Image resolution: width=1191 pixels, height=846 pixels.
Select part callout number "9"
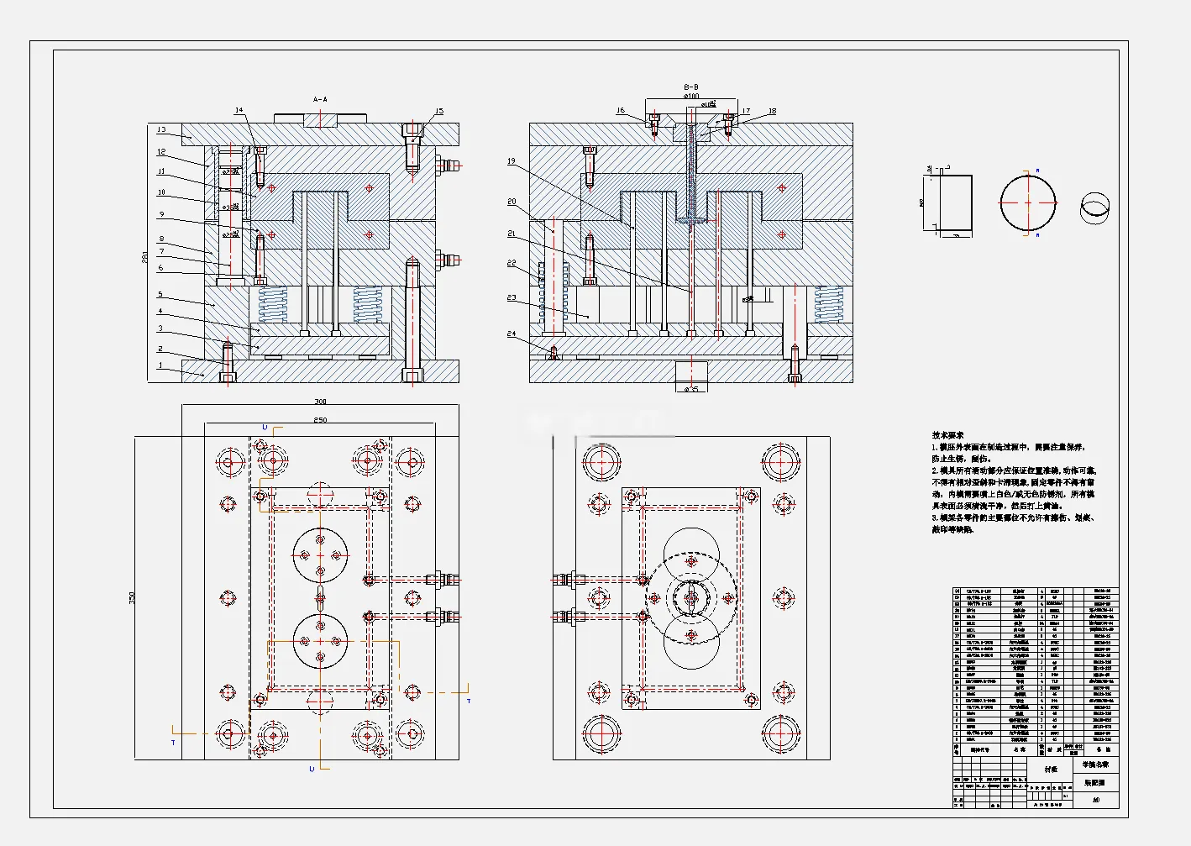[x=162, y=214]
